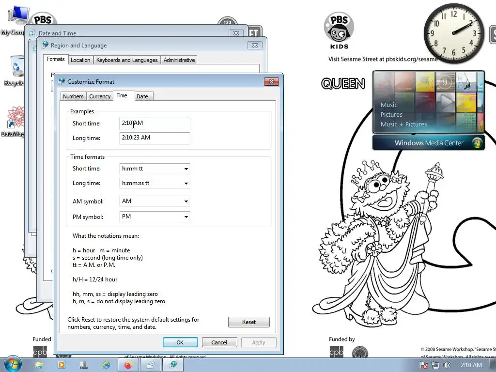
Task: Open the Formats tab in Region and Language
Action: (56, 59)
